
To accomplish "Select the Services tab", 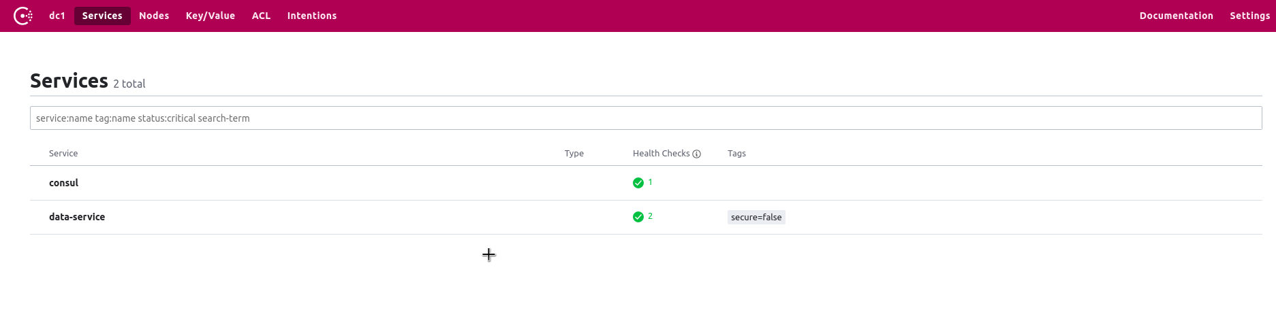I will click(102, 16).
